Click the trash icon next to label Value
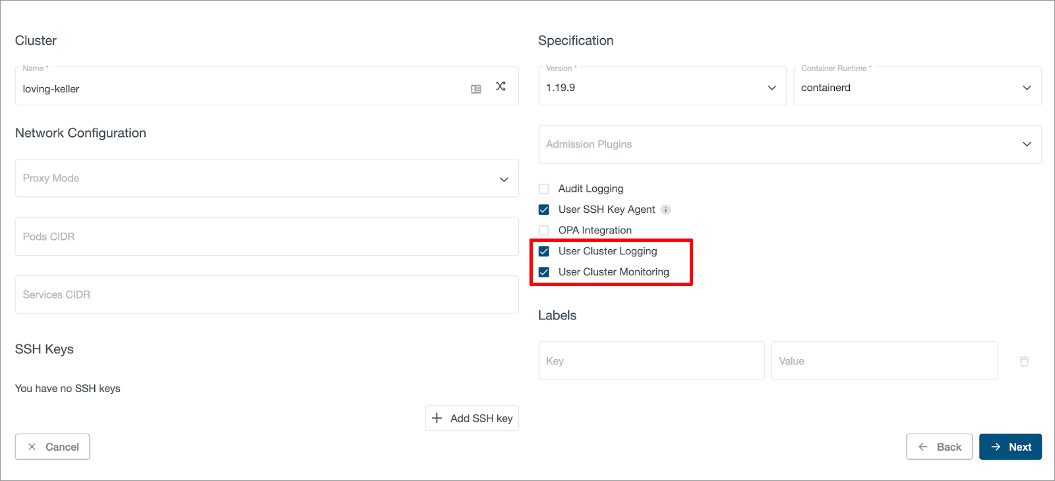Image resolution: width=1055 pixels, height=481 pixels. (x=1024, y=361)
